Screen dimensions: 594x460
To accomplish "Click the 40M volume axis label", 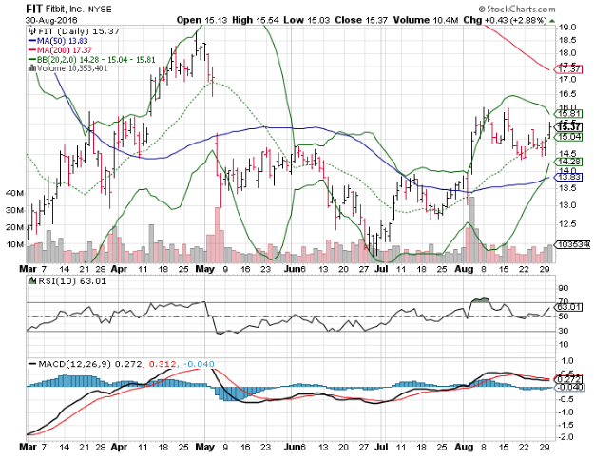I will pos(15,193).
